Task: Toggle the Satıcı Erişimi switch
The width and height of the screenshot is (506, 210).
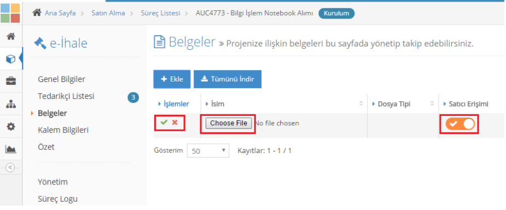Action: 460,124
